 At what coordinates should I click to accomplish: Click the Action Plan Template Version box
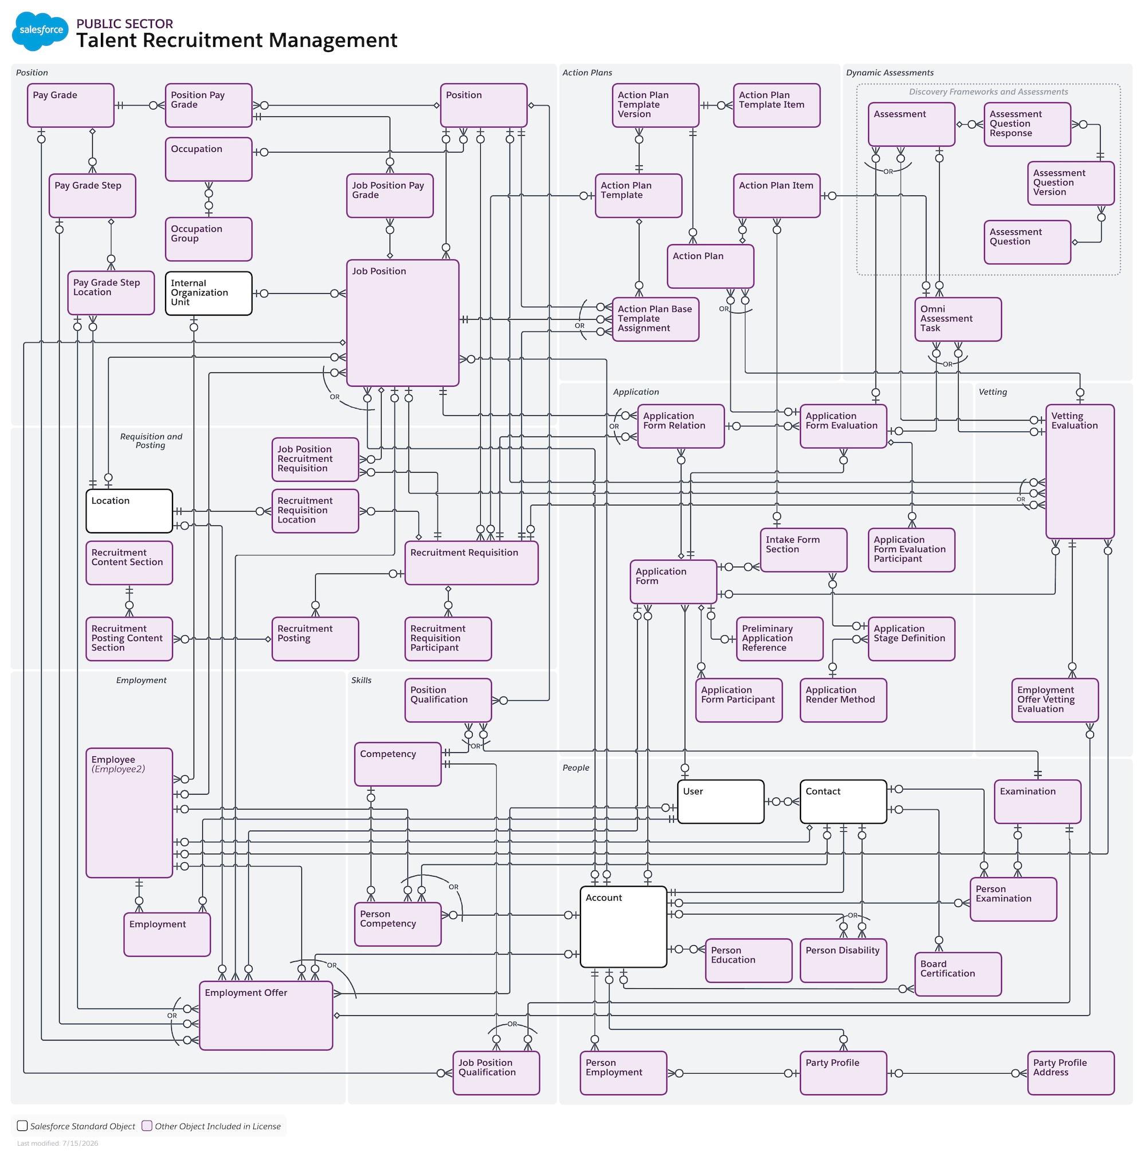[655, 105]
